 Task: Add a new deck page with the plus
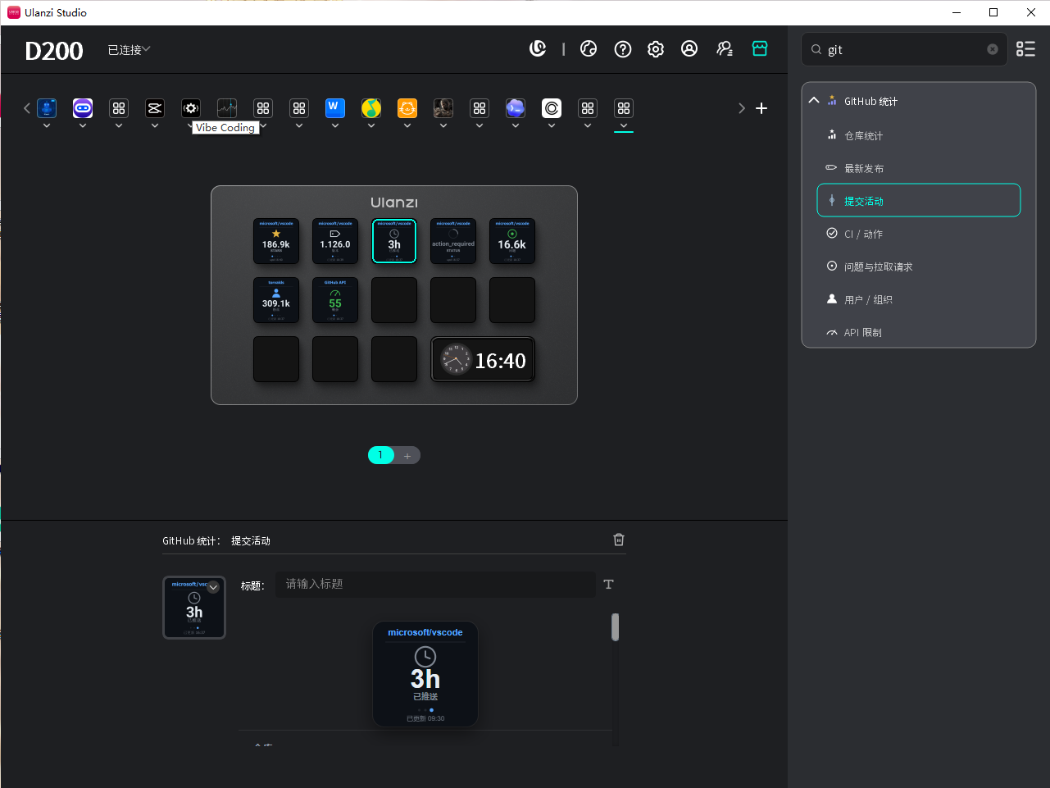[407, 455]
